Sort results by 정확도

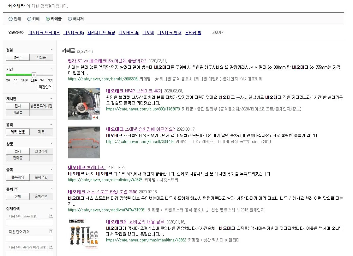pos(18,57)
